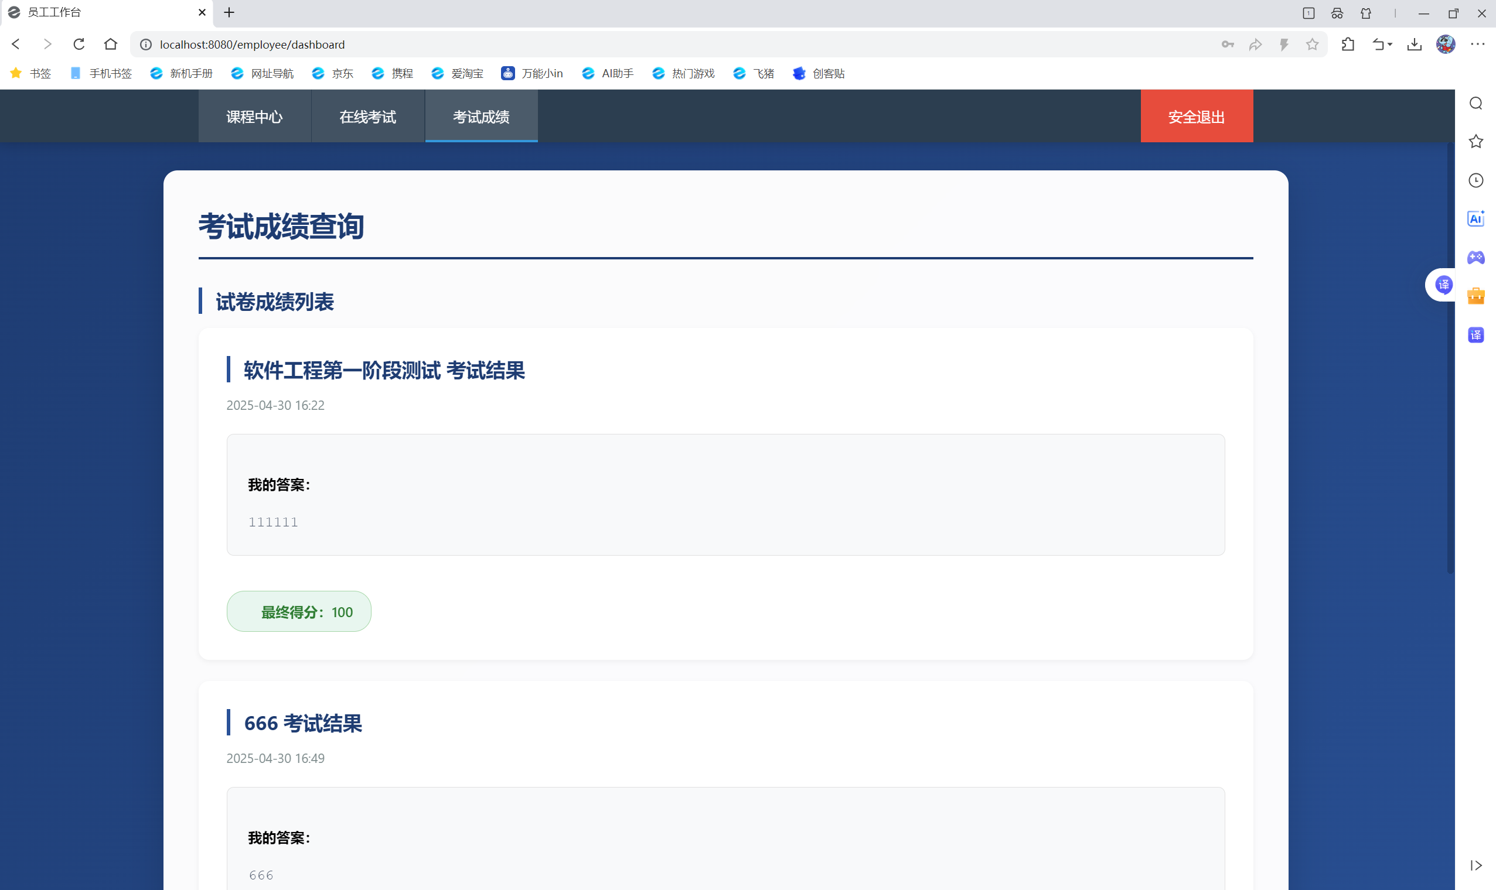1496x890 pixels.
Task: Click the game controller sidebar icon
Action: pos(1475,257)
